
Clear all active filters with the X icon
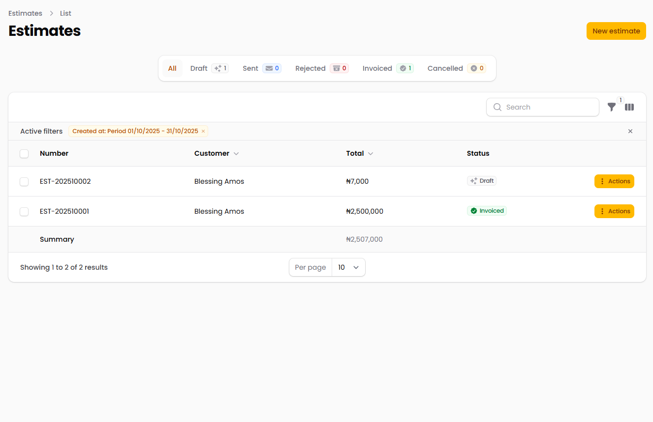coord(630,131)
